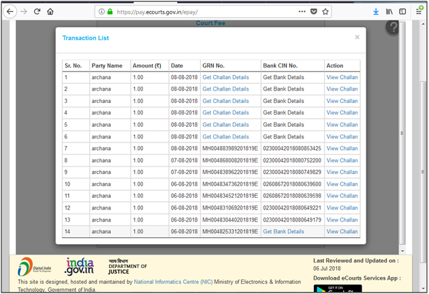Click Get Bank Details text in row 1
Viewport: 429px width, 294px height.
click(x=283, y=77)
